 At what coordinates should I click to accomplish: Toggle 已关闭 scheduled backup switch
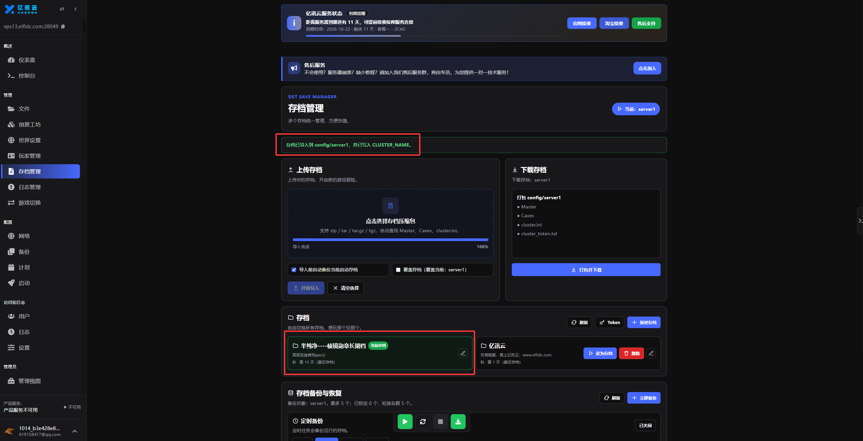645,425
